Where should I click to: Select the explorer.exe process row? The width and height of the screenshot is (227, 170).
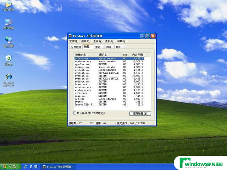click(x=109, y=61)
